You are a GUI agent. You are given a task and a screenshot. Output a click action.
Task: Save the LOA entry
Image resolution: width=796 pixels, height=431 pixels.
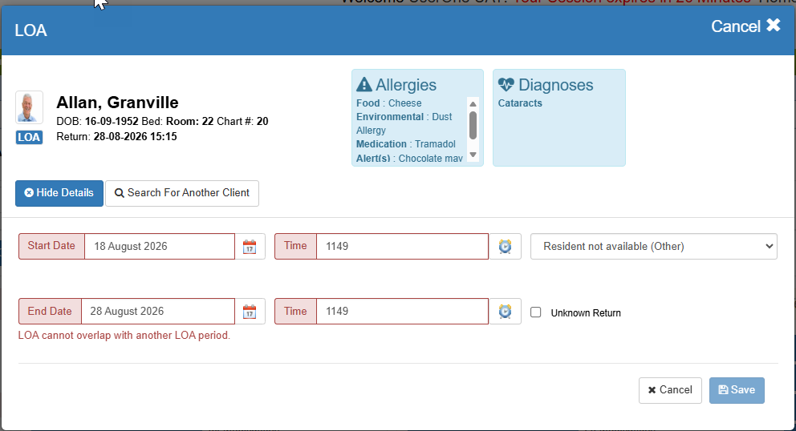[737, 390]
